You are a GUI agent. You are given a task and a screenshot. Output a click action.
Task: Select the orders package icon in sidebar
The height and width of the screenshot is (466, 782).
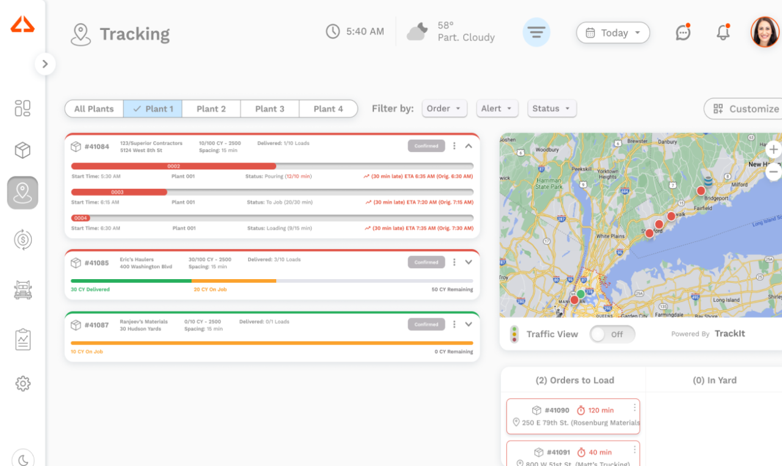click(x=23, y=150)
